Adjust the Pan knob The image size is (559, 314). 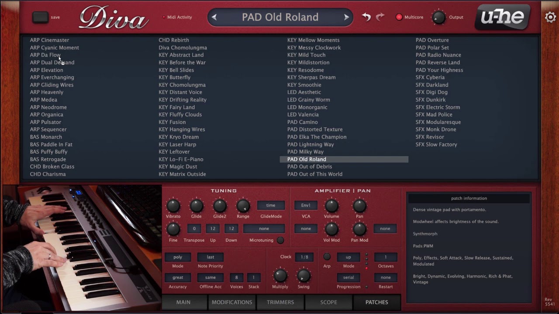click(359, 206)
